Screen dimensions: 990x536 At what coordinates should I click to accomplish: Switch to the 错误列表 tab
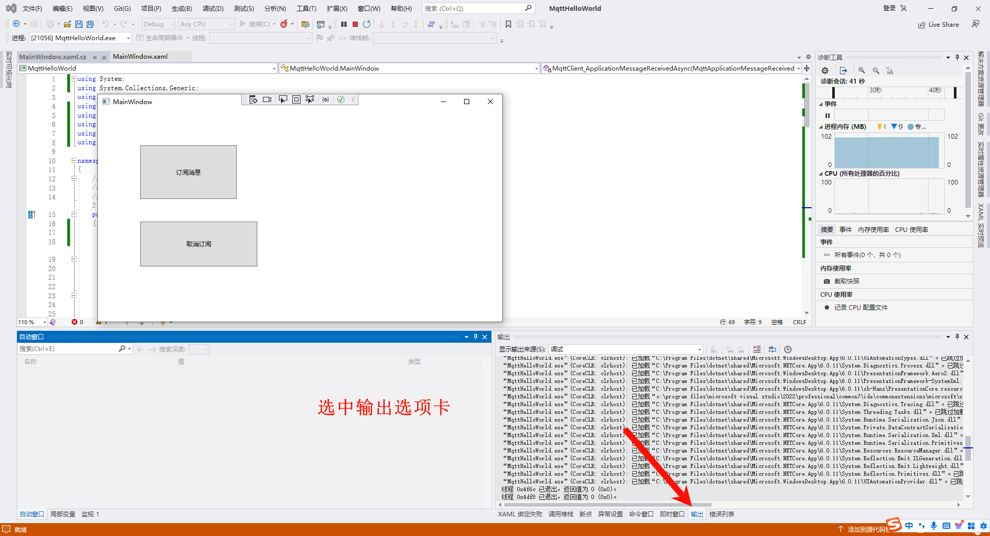click(x=721, y=514)
